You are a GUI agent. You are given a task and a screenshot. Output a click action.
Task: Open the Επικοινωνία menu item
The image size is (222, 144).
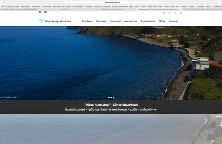(x=173, y=21)
